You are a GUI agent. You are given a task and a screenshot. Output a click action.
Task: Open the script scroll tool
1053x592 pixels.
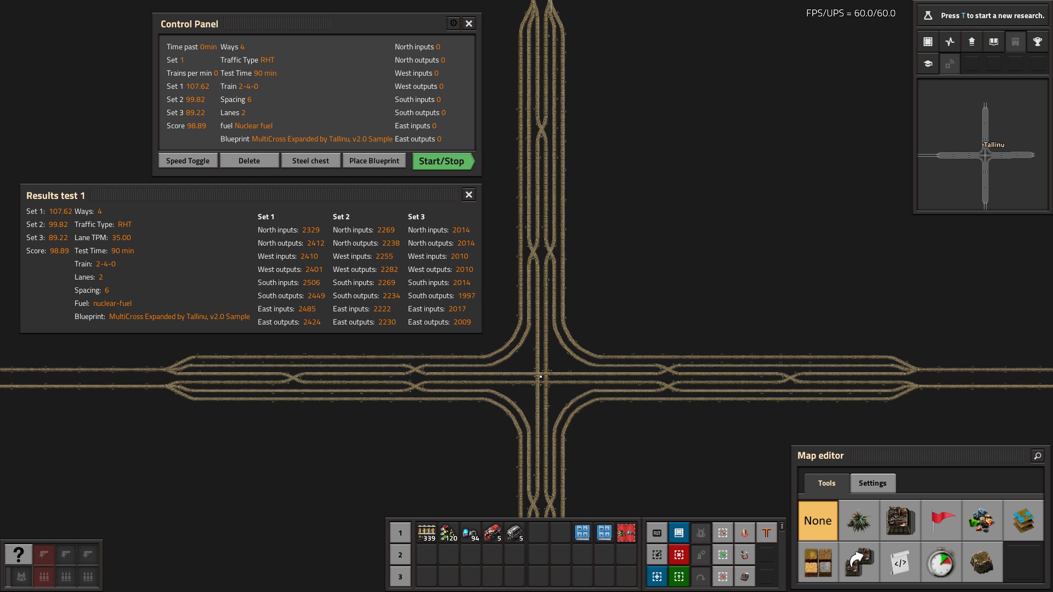[x=900, y=562]
